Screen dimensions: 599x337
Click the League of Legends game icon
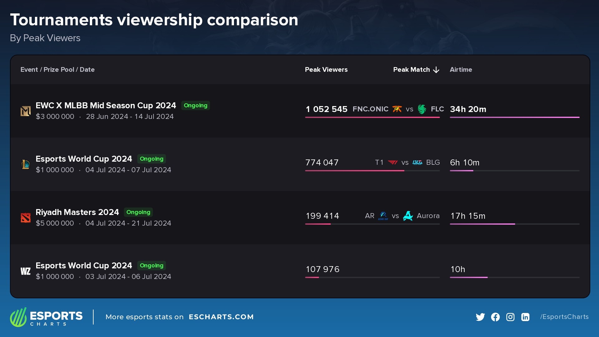tap(26, 164)
